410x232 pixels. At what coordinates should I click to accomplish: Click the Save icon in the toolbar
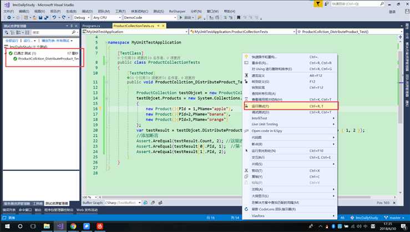click(41, 18)
